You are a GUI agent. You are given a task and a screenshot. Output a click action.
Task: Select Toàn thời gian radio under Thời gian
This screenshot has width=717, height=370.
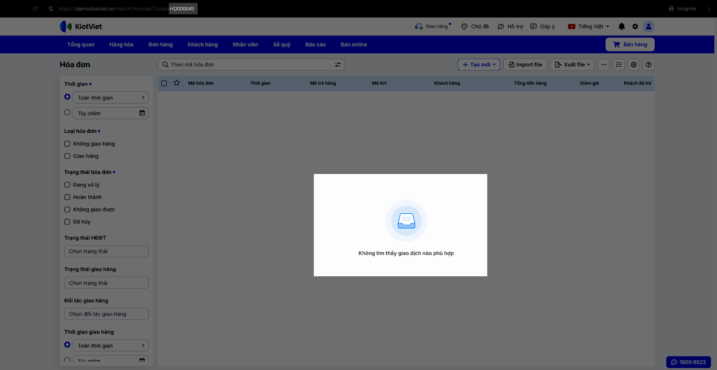point(67,97)
